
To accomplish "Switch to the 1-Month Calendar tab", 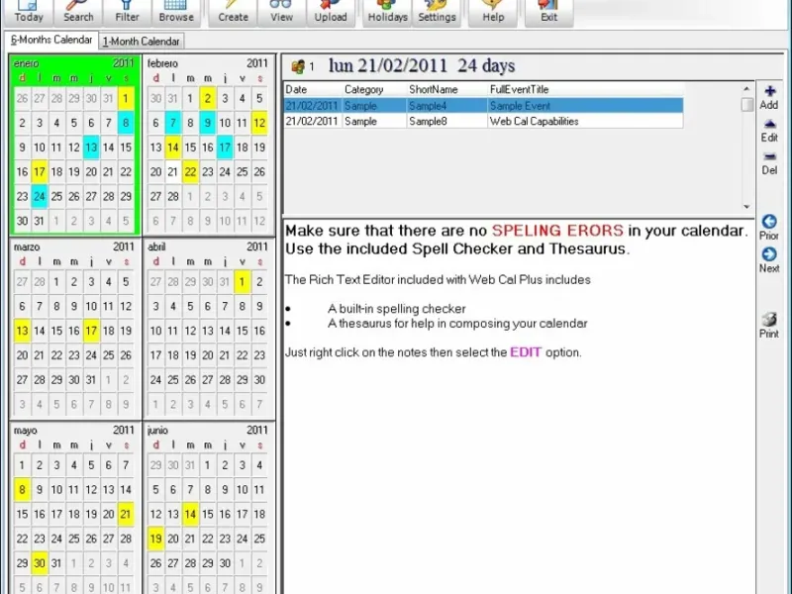I will 141,41.
